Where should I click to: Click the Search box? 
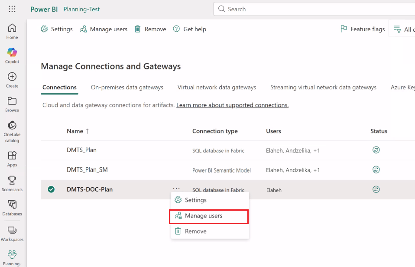[x=314, y=9]
